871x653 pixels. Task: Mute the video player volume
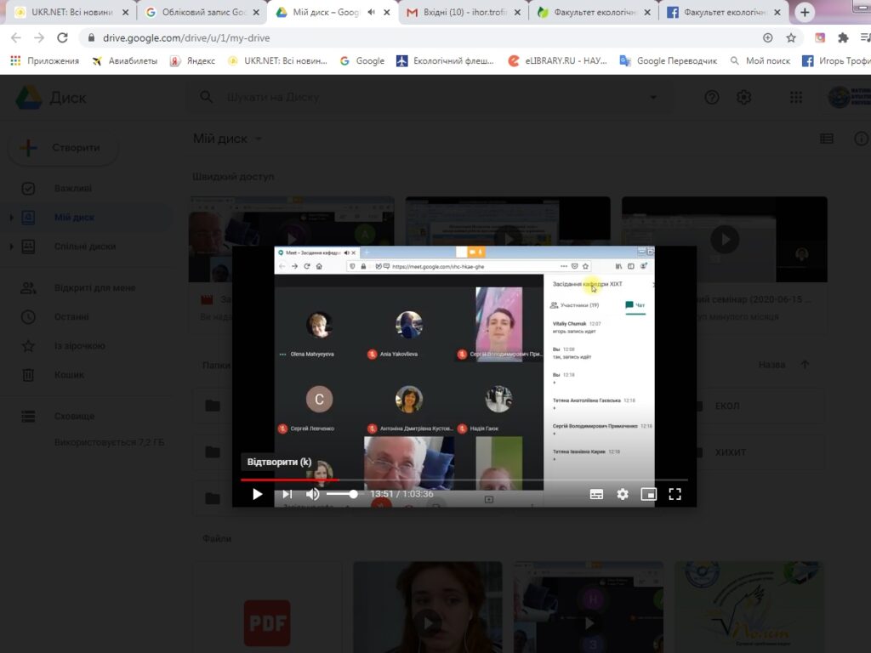click(313, 494)
